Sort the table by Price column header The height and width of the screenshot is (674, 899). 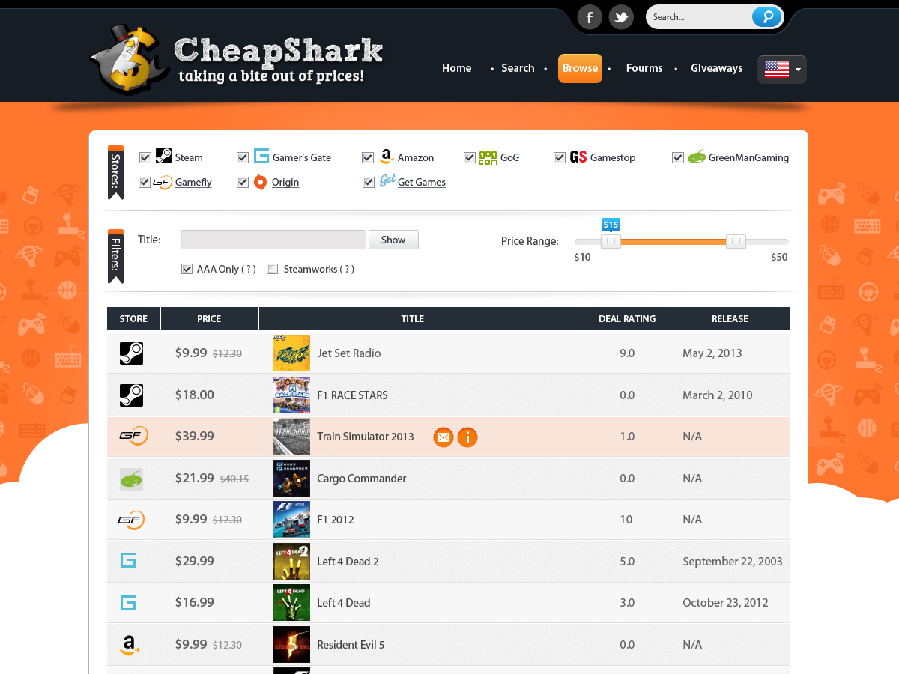pos(209,318)
